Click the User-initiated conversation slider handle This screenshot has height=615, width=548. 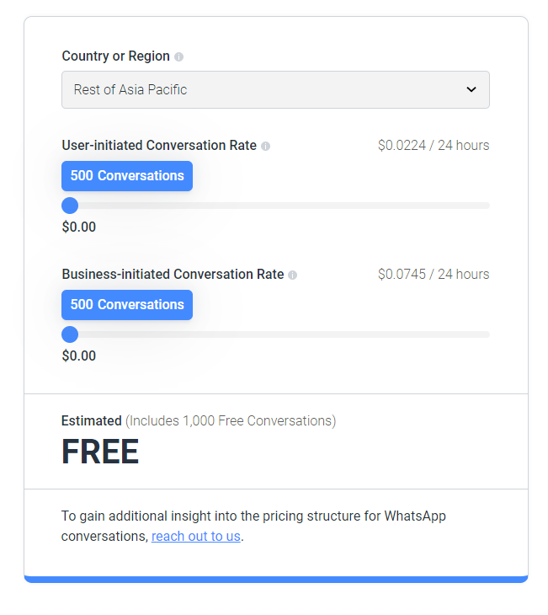[70, 206]
